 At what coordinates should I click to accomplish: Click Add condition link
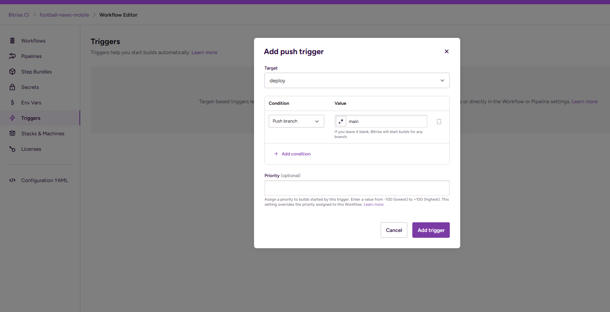(296, 154)
